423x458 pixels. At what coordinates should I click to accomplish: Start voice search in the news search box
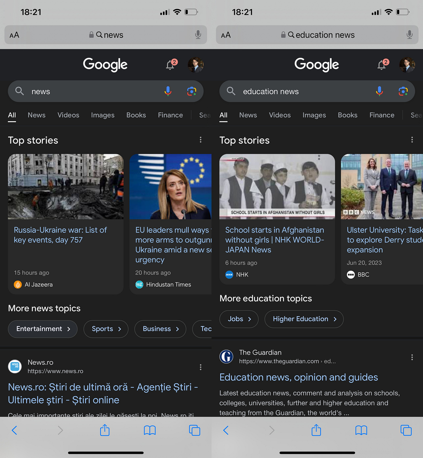pyautogui.click(x=168, y=91)
